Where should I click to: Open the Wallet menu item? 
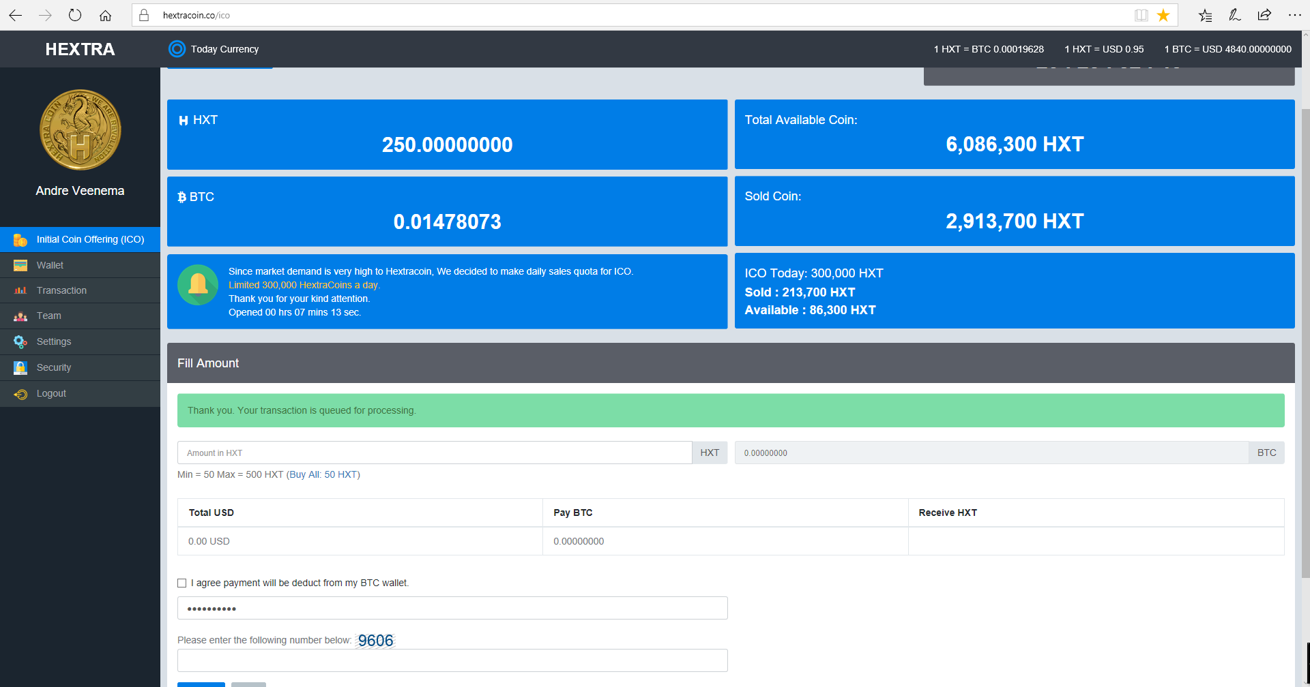[x=80, y=265]
